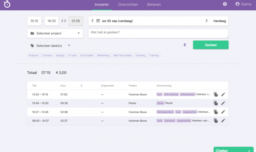The image size is (256, 152).
Task: Switch to the Invoeren tab
Action: [102, 4]
